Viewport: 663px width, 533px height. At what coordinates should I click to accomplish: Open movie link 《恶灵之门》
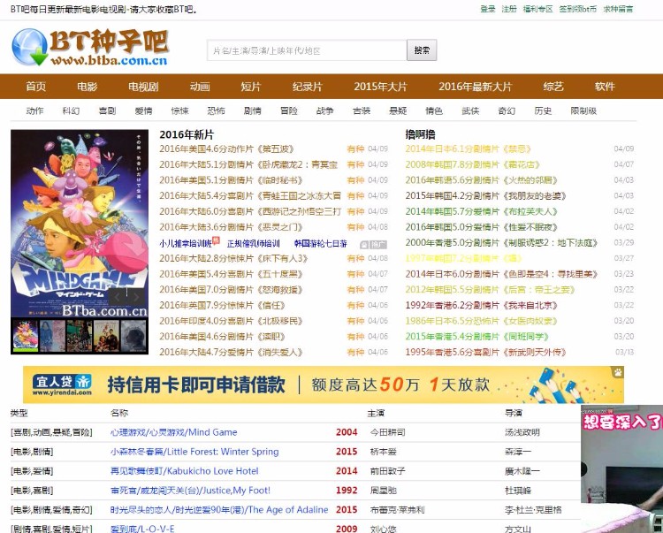pyautogui.click(x=232, y=227)
